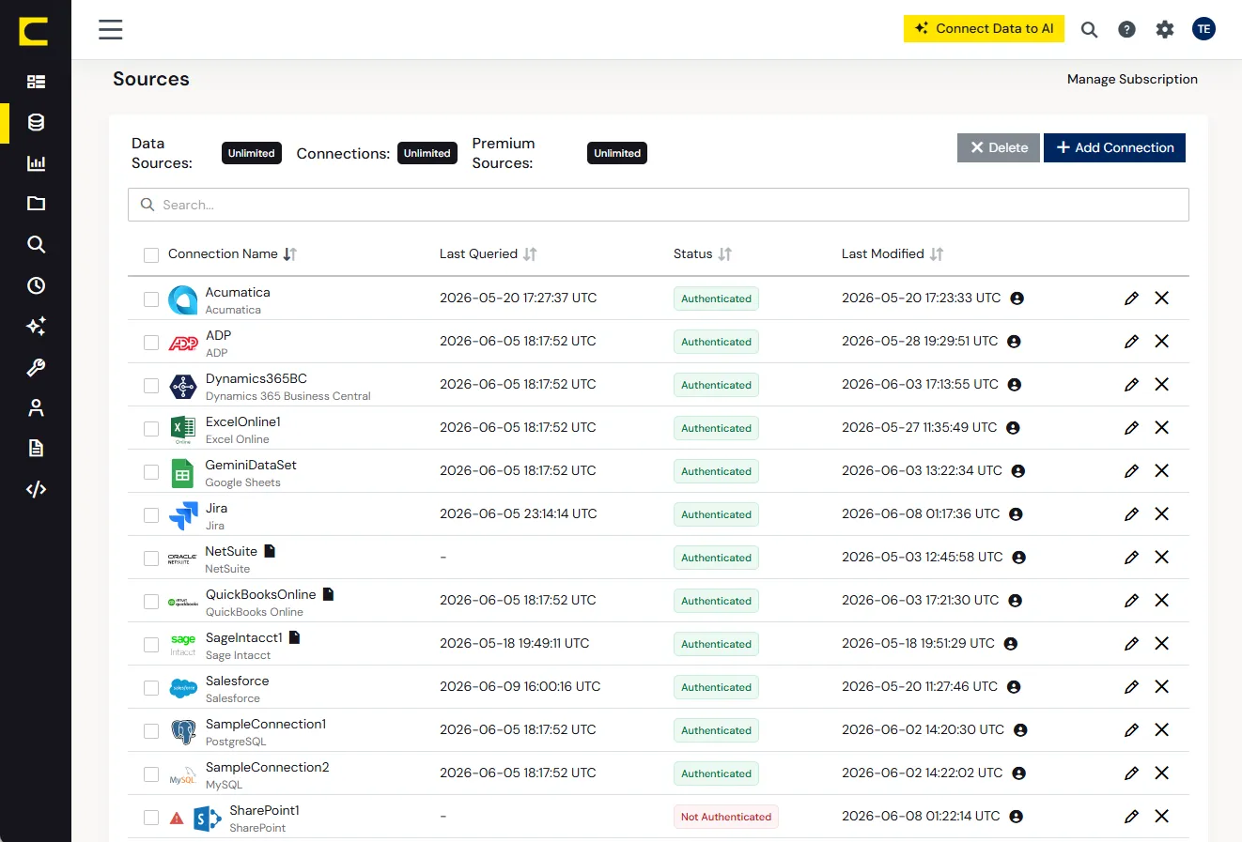Delete the Salesforce connection with X icon
The width and height of the screenshot is (1242, 842).
pos(1162,687)
